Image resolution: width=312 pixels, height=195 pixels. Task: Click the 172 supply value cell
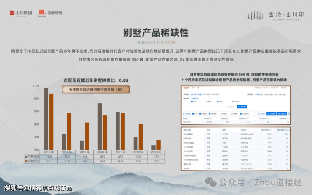coord(156,157)
